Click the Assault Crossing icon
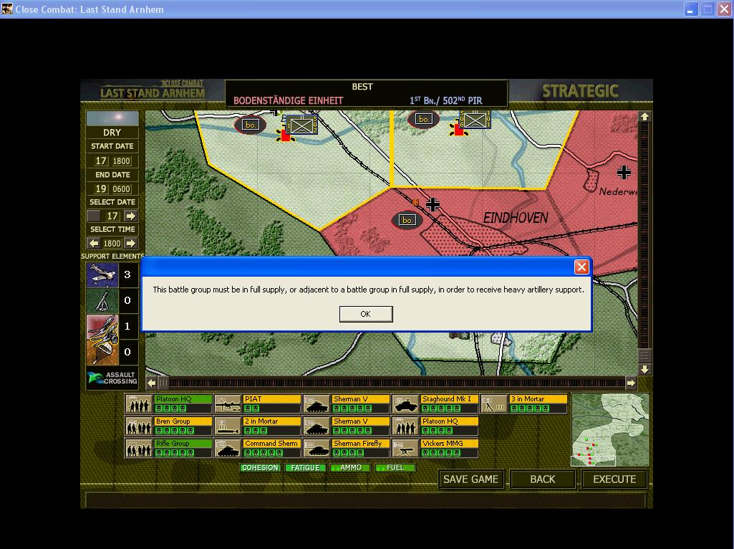Image resolution: width=734 pixels, height=549 pixels. click(112, 378)
